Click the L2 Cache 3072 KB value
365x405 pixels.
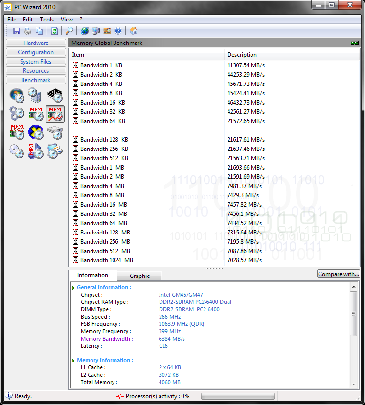point(168,375)
